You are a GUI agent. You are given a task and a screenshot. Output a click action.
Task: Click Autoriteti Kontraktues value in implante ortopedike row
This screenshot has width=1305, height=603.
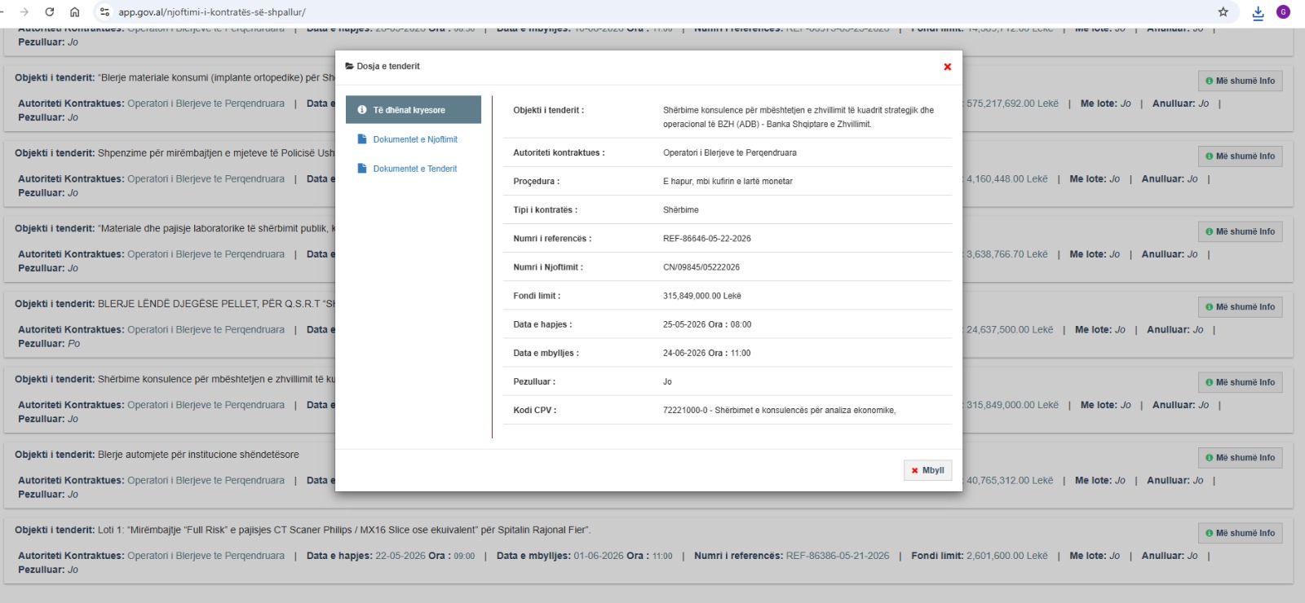click(206, 103)
